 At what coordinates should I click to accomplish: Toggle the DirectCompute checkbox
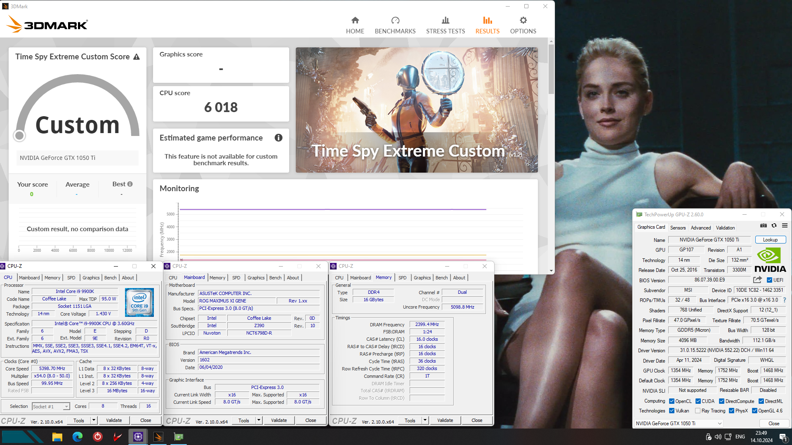(x=721, y=401)
